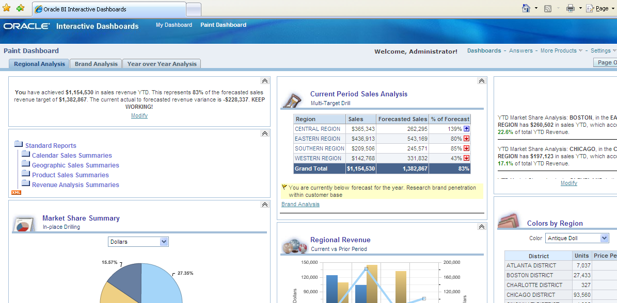Select the Oracle BI Interactive Dashboards browser tab
The width and height of the screenshot is (617, 303).
109,9
